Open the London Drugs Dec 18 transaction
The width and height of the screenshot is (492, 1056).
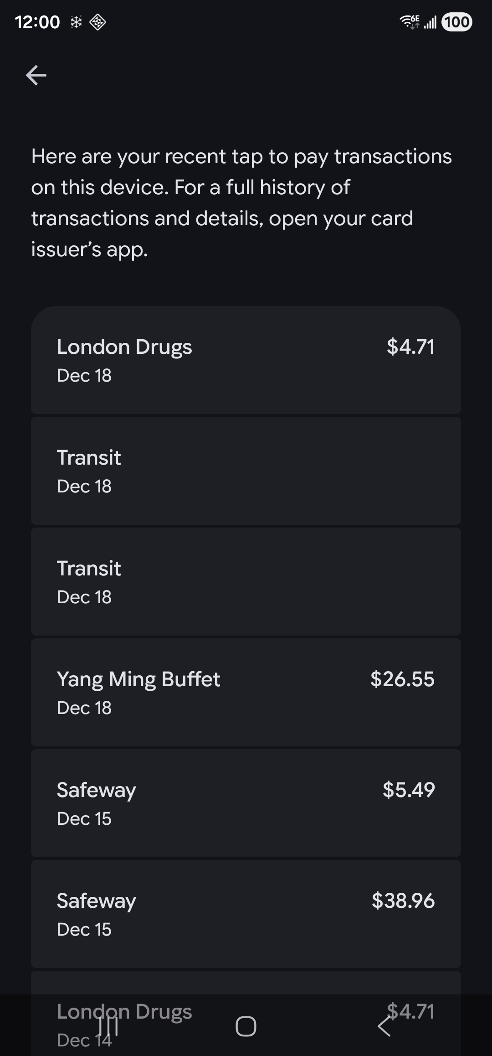coord(246,360)
